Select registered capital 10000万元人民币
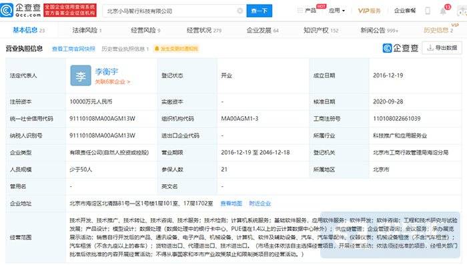 91,101
